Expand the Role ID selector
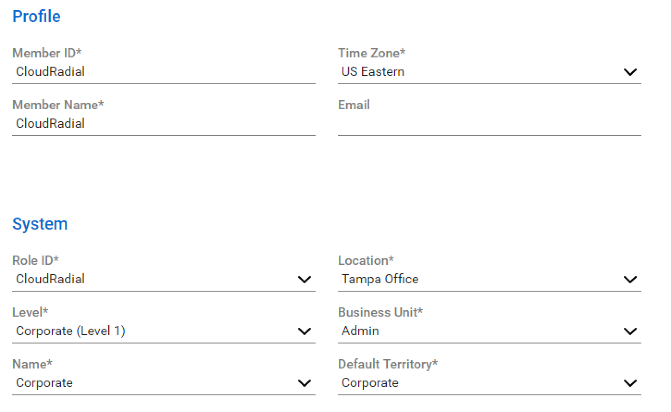Viewport: 671px width, 412px height. [304, 279]
